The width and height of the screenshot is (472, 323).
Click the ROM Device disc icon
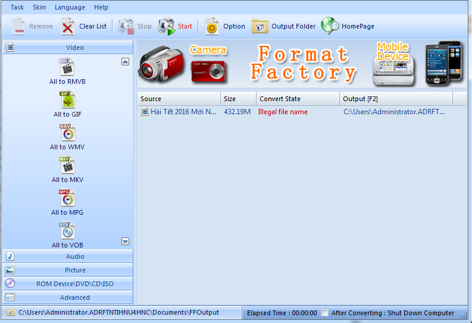(10, 283)
